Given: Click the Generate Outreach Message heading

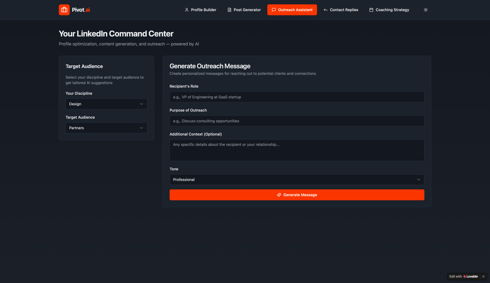Looking at the screenshot, I should coord(210,66).
